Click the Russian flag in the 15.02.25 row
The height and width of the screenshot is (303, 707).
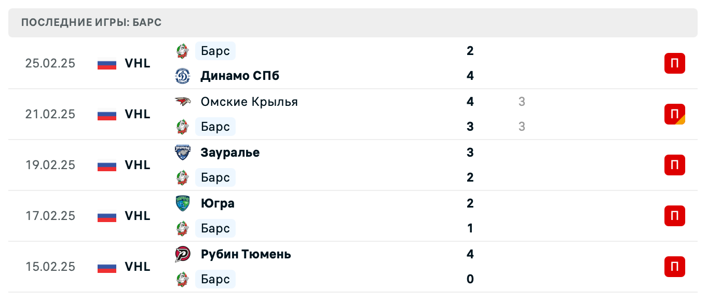[x=106, y=267]
